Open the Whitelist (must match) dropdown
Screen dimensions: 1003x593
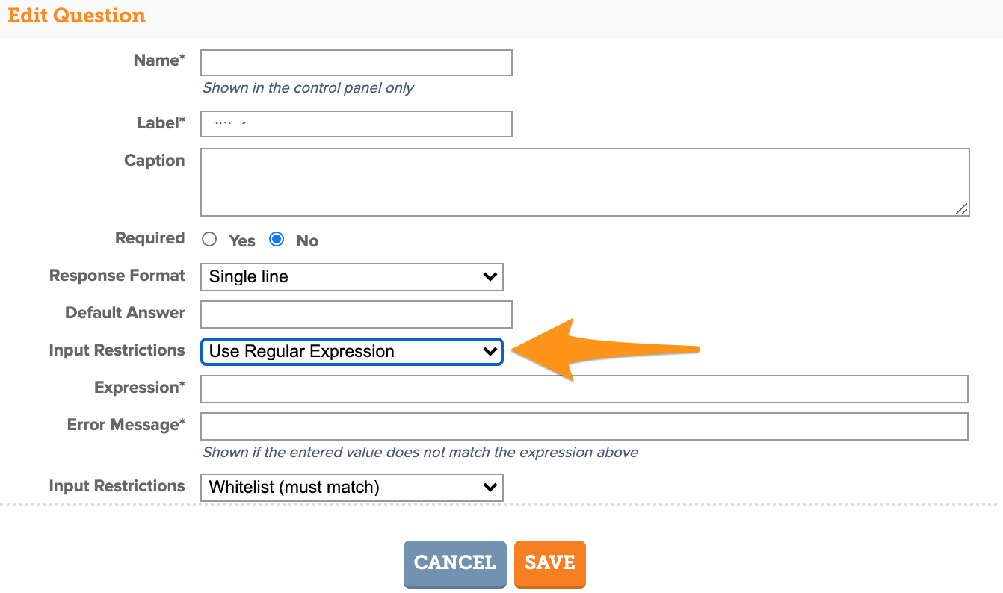coord(352,487)
